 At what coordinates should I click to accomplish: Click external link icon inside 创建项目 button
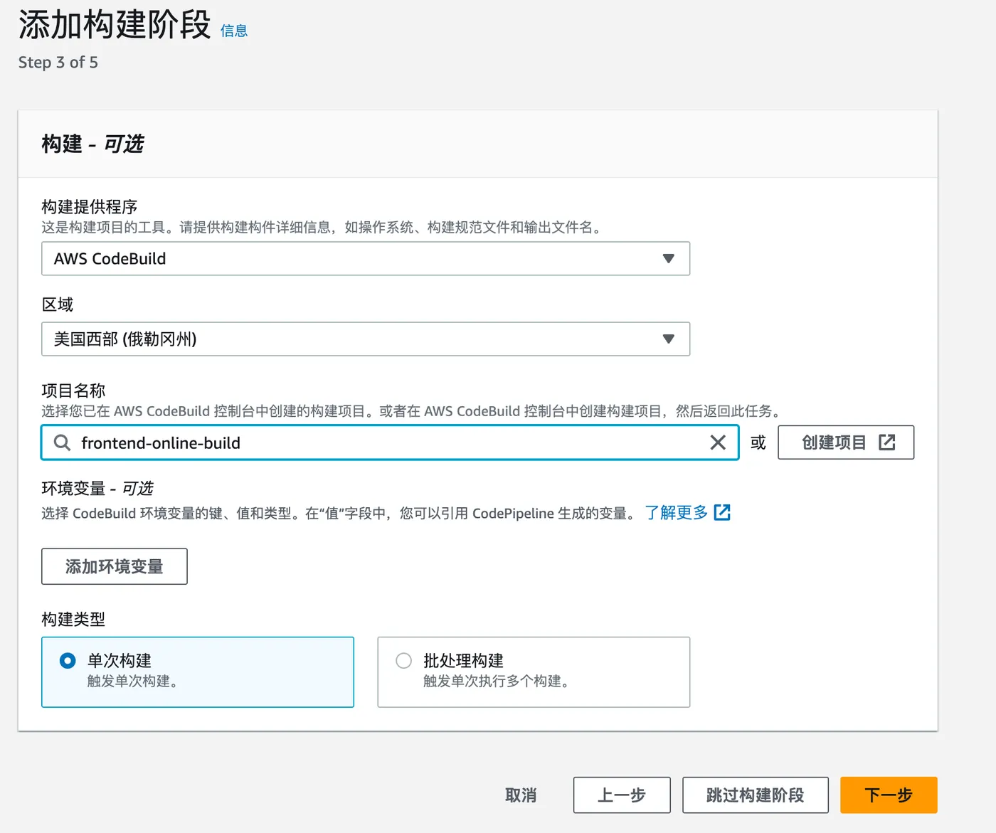(886, 442)
